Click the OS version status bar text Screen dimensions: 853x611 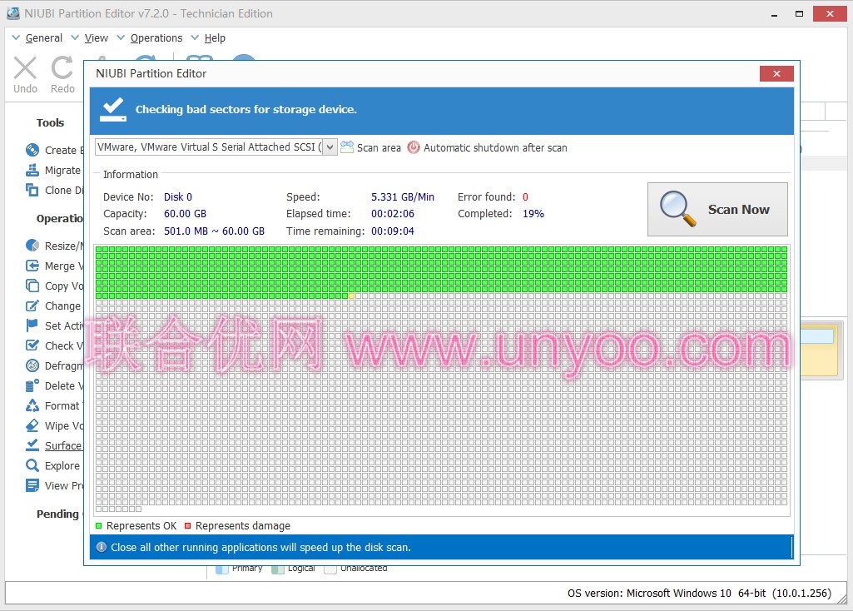[x=699, y=593]
